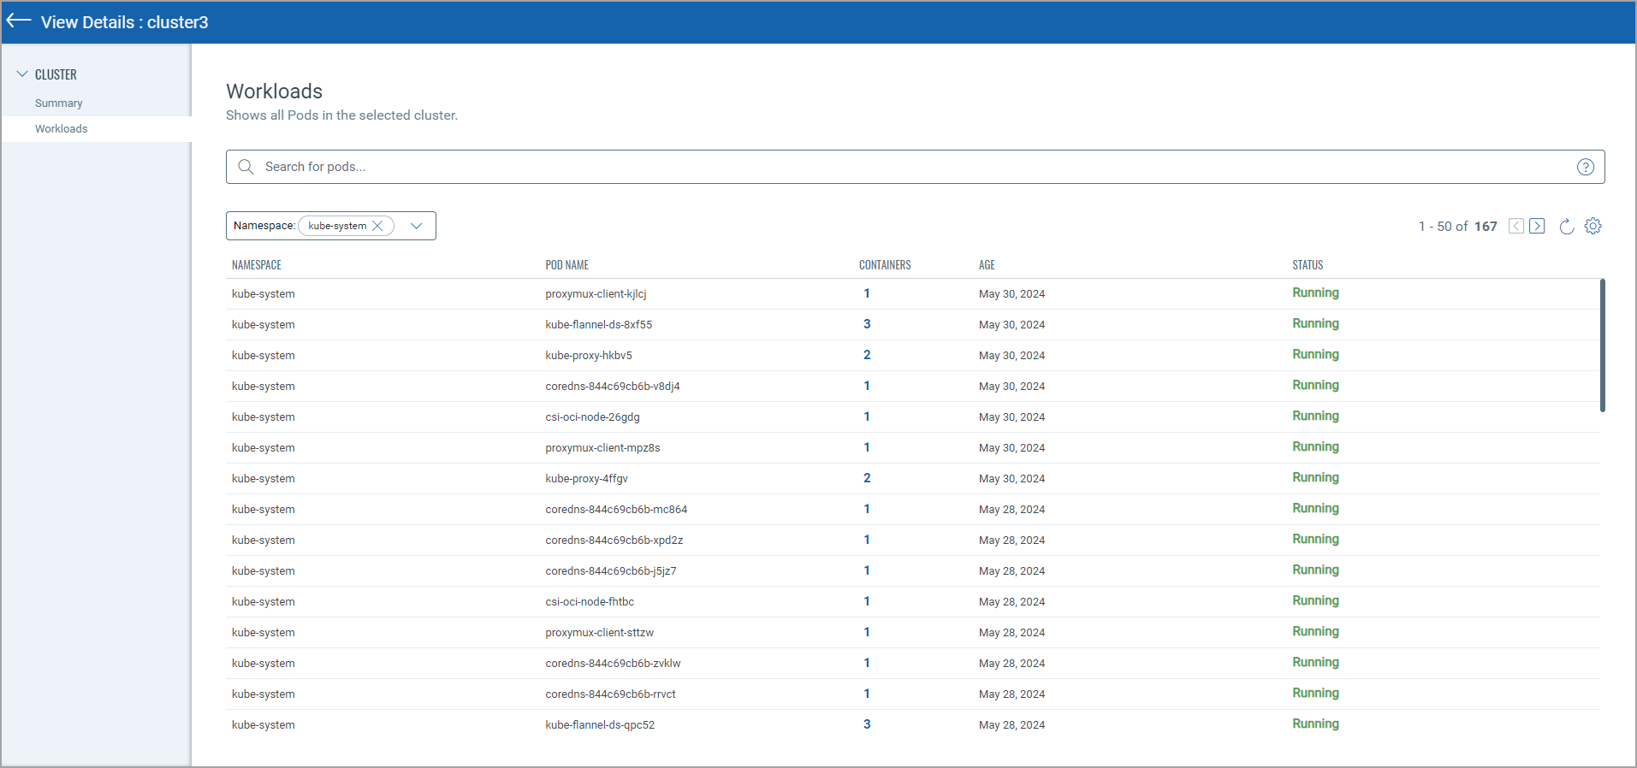1637x768 pixels.
Task: Select Workloads in the sidebar
Action: (x=62, y=129)
